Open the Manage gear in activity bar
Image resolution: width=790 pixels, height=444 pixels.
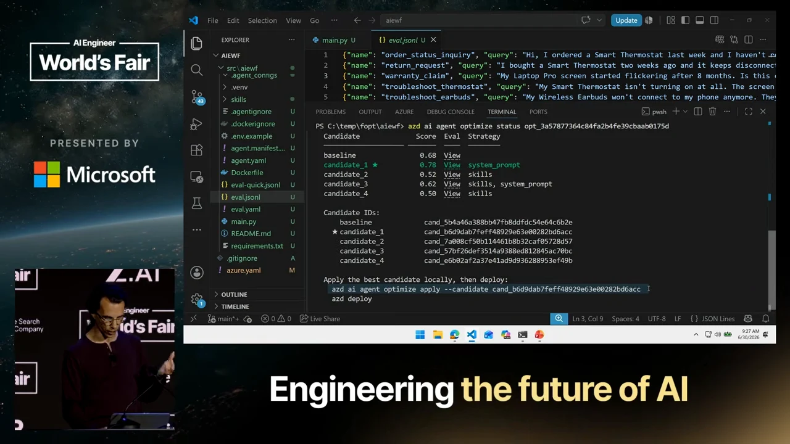click(x=197, y=300)
